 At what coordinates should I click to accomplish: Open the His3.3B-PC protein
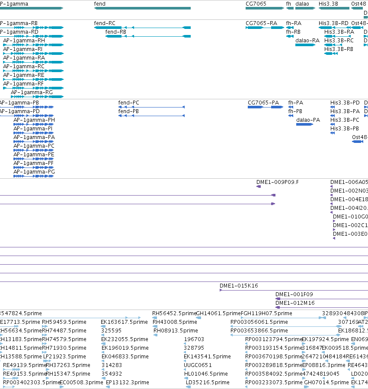(333, 124)
